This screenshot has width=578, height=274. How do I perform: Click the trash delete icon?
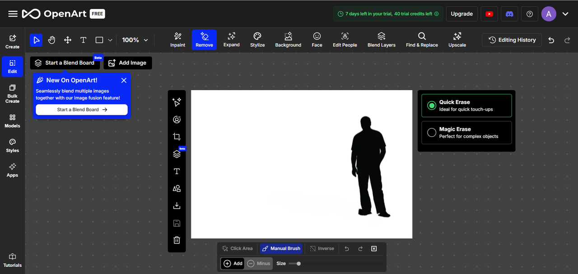tap(177, 240)
